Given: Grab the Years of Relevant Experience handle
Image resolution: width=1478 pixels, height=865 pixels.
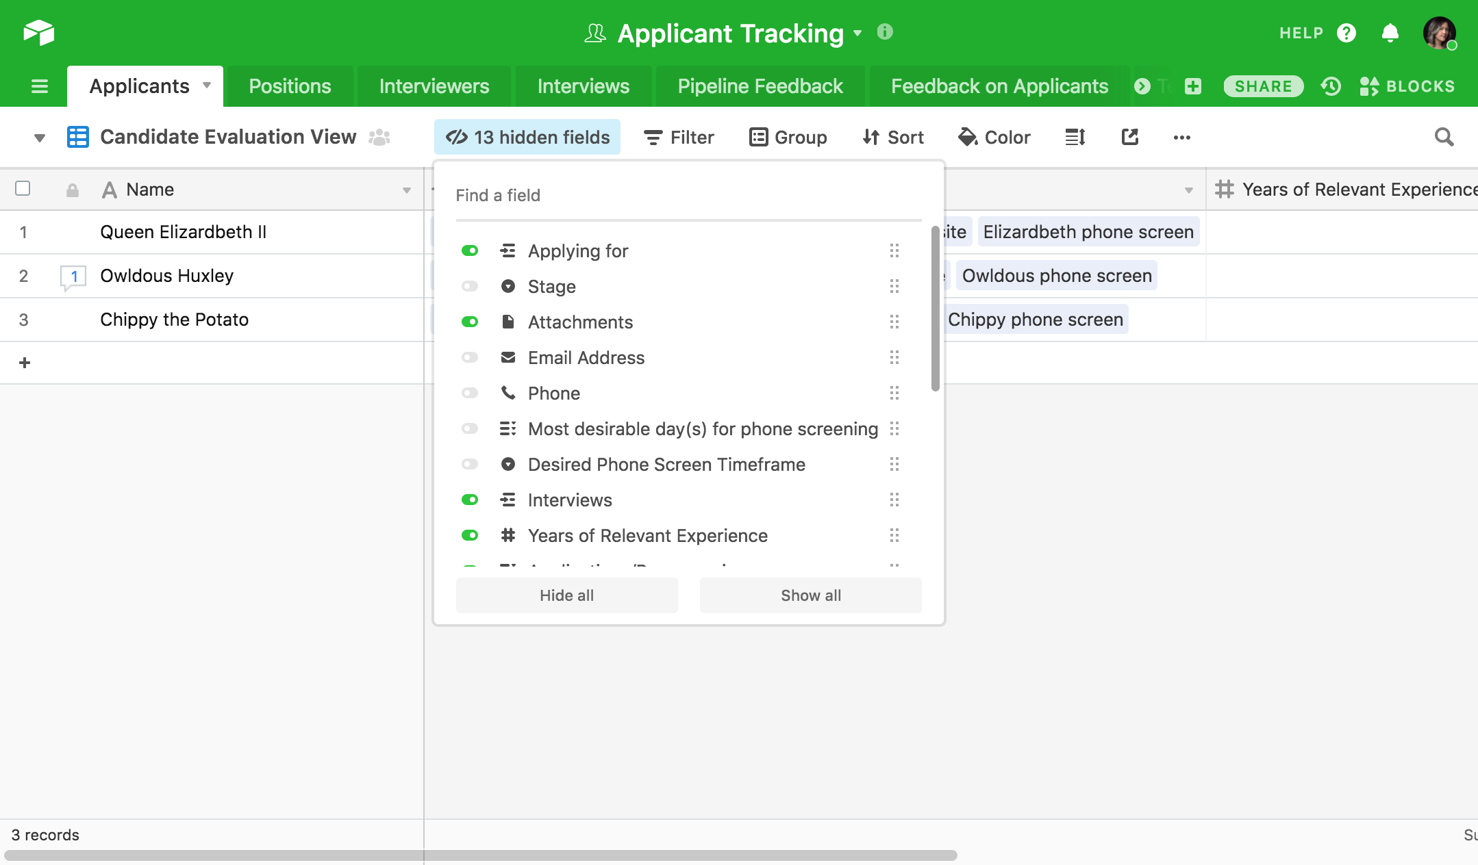Looking at the screenshot, I should 894,535.
